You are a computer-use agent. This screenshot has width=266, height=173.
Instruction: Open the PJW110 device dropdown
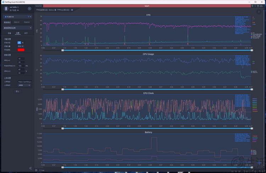(x=17, y=17)
